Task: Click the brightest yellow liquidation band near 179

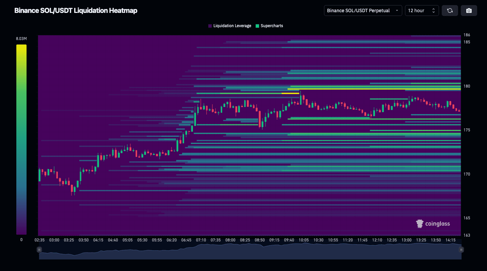Action: point(290,93)
